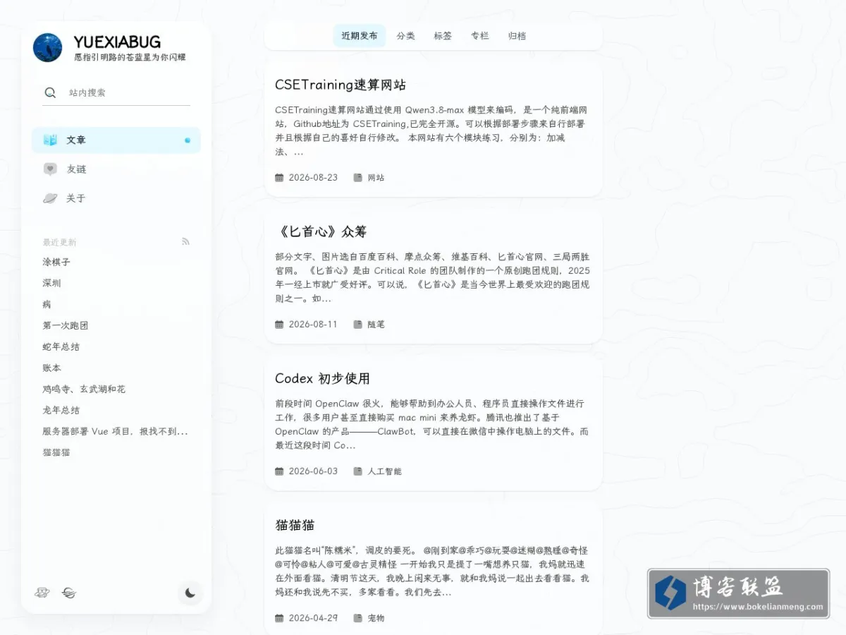Open recent post 服务器部署 Vue 项目

[x=115, y=431]
